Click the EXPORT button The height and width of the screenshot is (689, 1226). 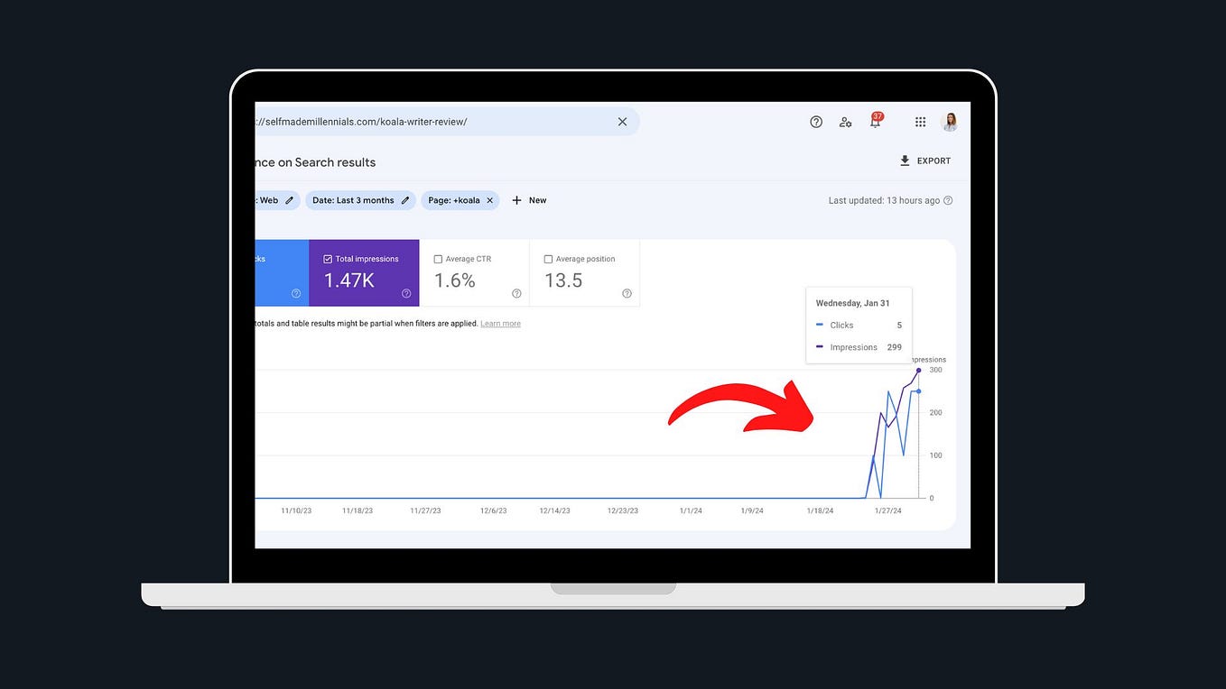coord(933,160)
